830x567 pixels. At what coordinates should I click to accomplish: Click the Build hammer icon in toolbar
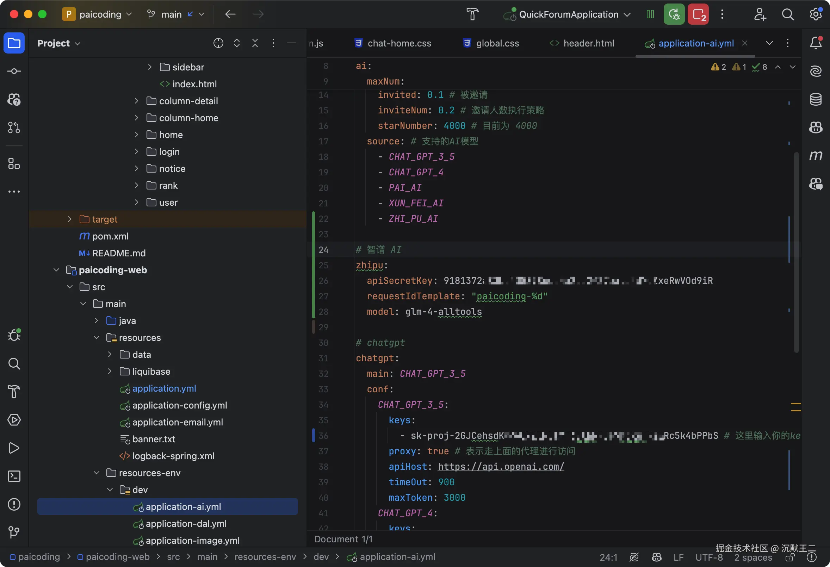pos(472,14)
